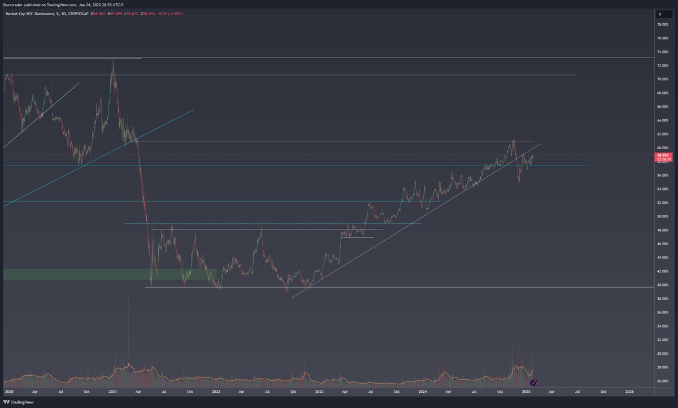Click the 62.00% price axis label
678x408 pixels.
click(x=662, y=134)
